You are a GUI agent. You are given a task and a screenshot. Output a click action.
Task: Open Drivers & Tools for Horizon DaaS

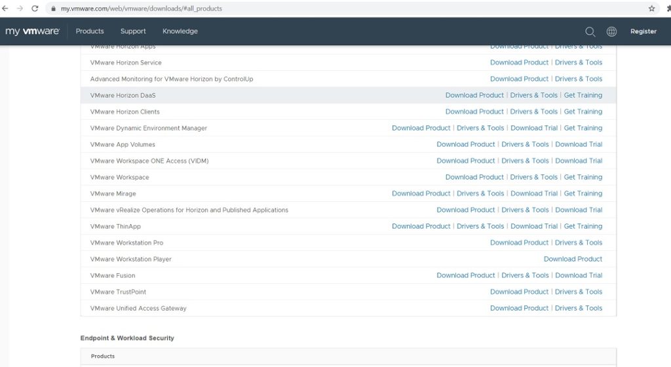click(x=533, y=95)
